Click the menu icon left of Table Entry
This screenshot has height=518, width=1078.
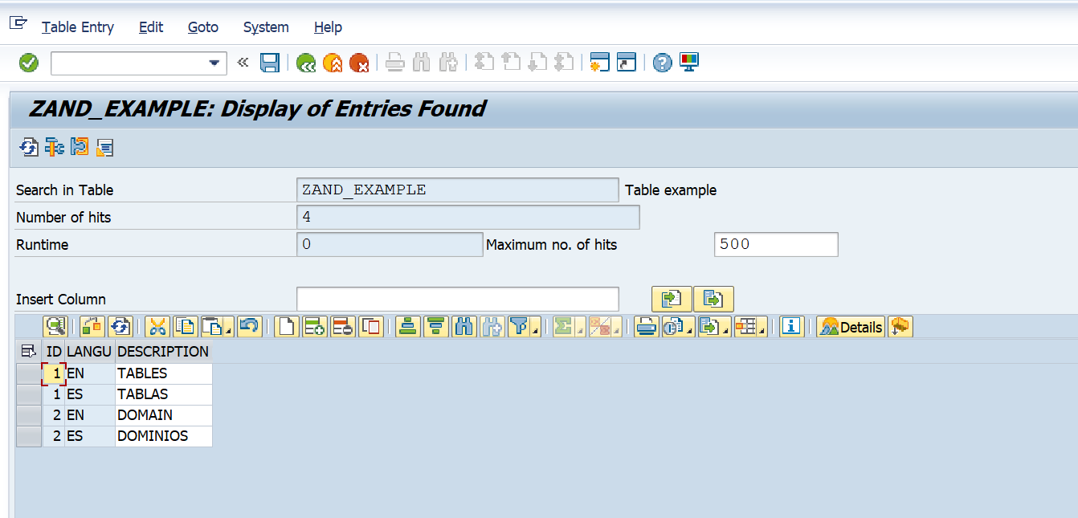(x=18, y=23)
